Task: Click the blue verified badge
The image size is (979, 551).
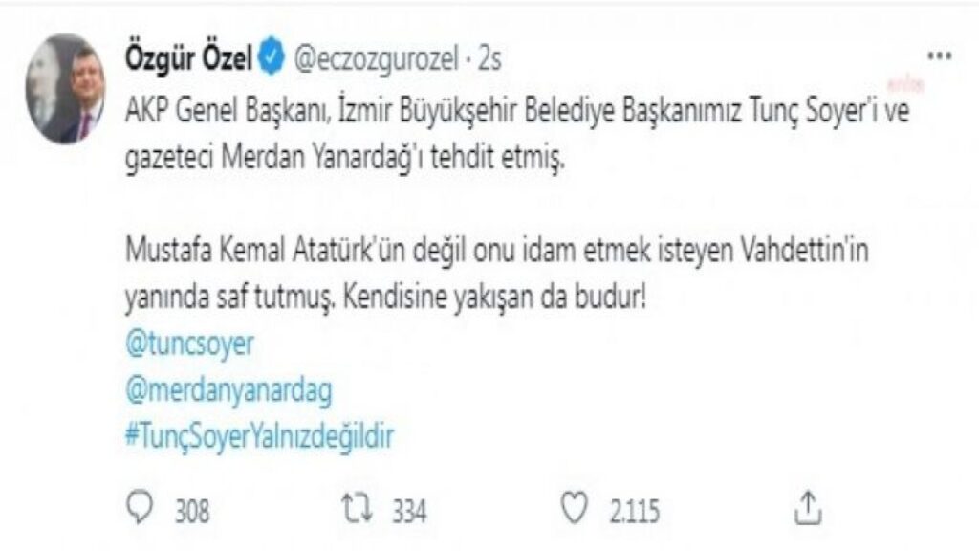Action: 271,58
